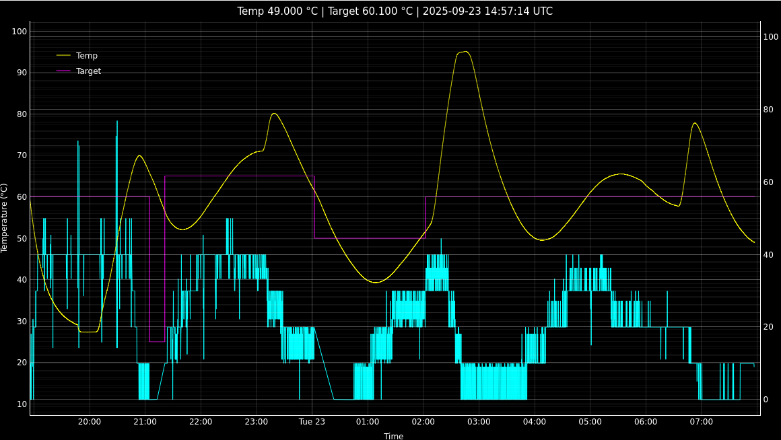
Task: Select the 10 tick on left temperature axis
Action: [x=22, y=404]
